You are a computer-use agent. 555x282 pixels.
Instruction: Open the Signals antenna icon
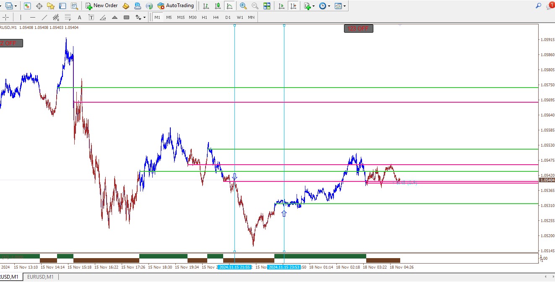tap(149, 6)
